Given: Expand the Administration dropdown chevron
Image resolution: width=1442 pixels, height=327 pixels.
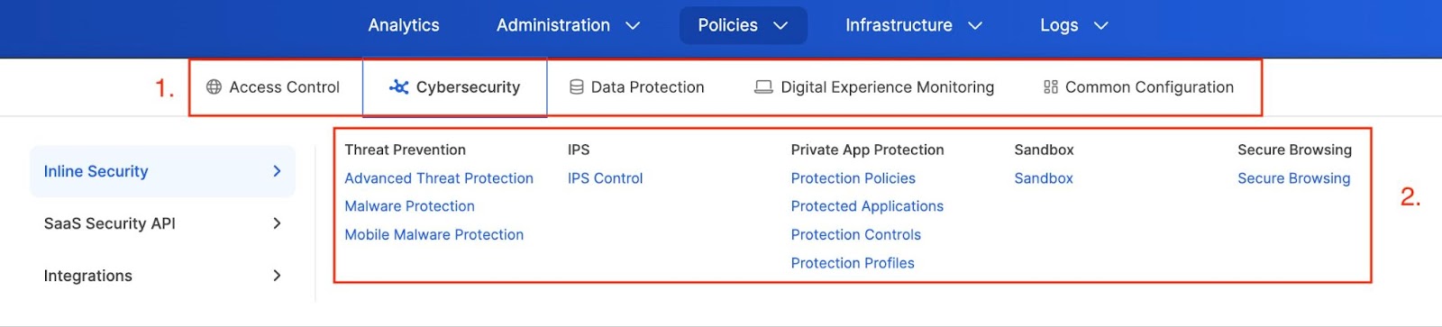Looking at the screenshot, I should pos(633,26).
